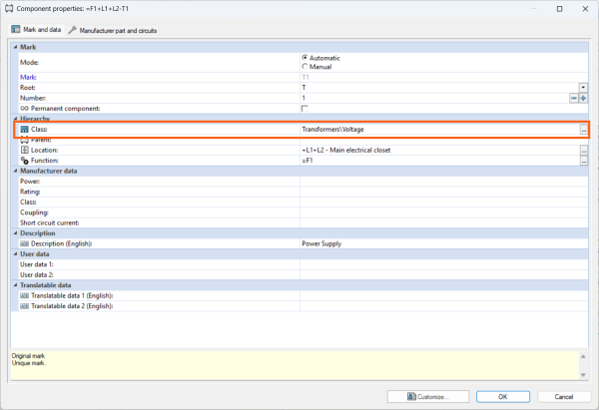Viewport: 599px width, 410px height.
Task: Click the wrench icon on Manufacturer tab
Action: click(72, 30)
